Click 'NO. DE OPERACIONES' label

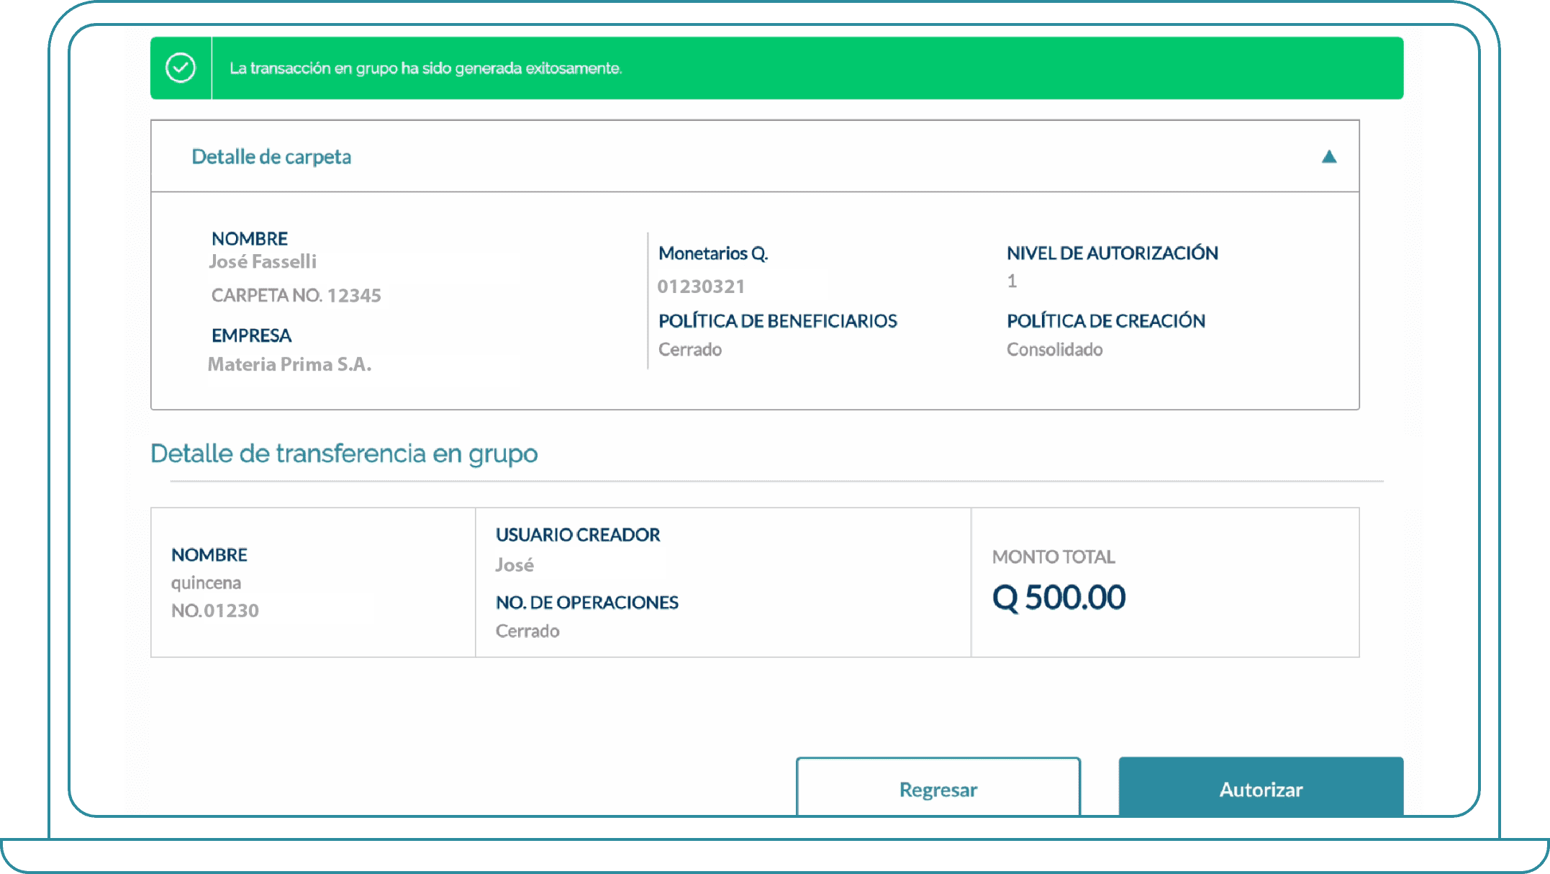coord(587,603)
